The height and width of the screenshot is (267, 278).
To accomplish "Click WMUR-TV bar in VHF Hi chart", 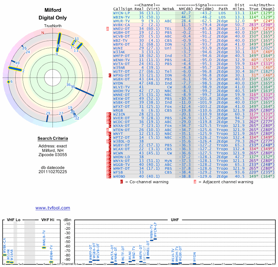I will [44, 248].
